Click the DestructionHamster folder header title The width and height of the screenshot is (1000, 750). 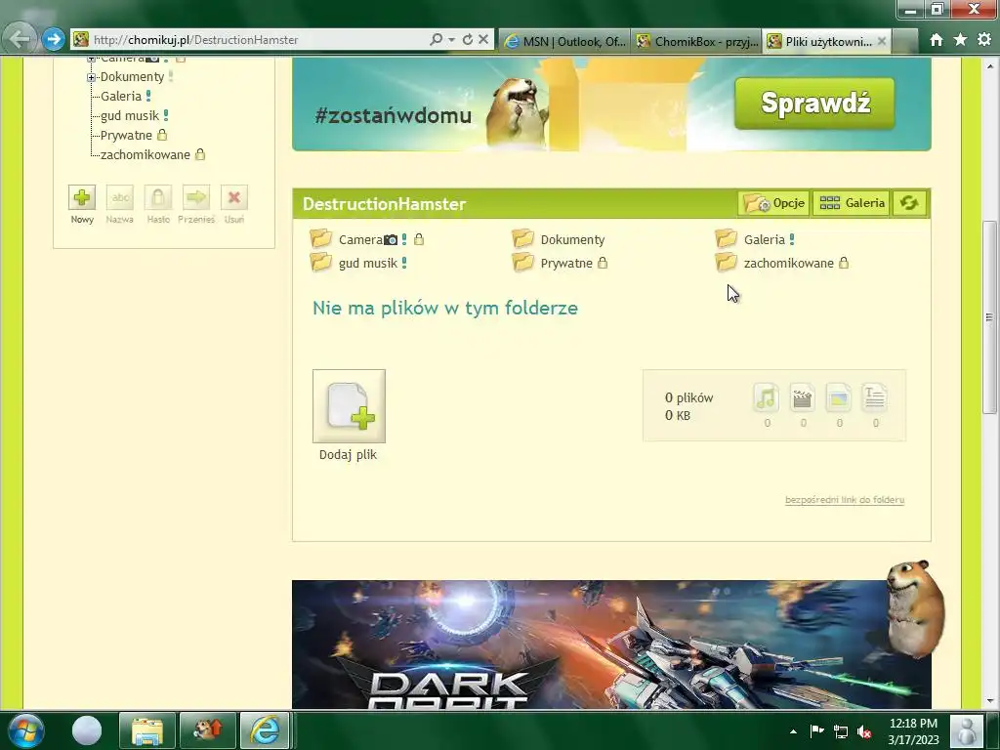(x=384, y=204)
